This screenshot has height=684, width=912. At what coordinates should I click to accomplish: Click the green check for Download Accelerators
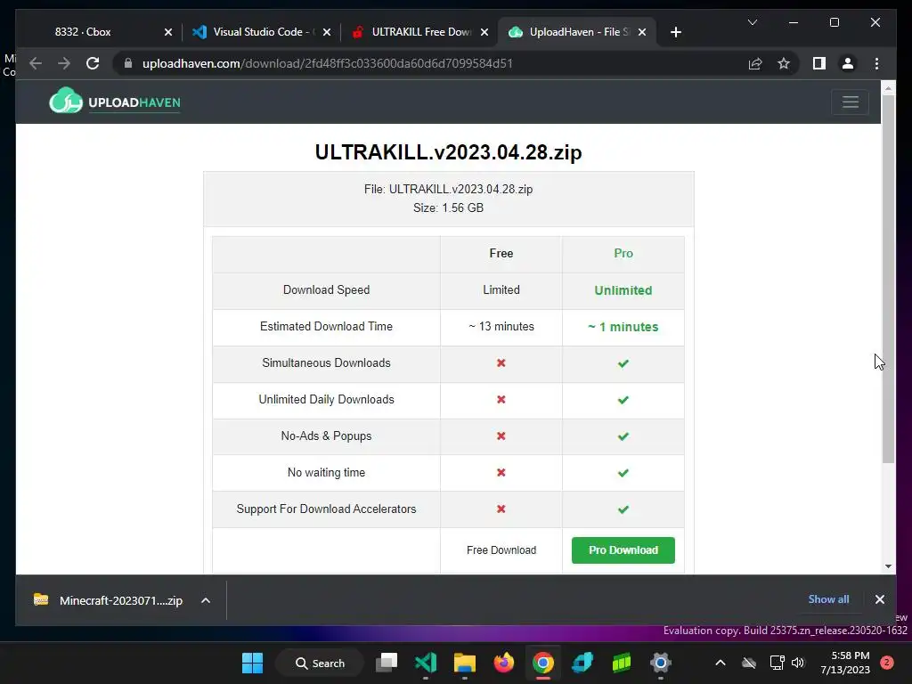click(623, 509)
